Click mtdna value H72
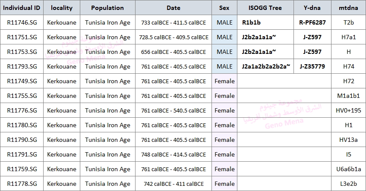Image resolution: width=366 pixels, height=191 pixels. [x=348, y=81]
